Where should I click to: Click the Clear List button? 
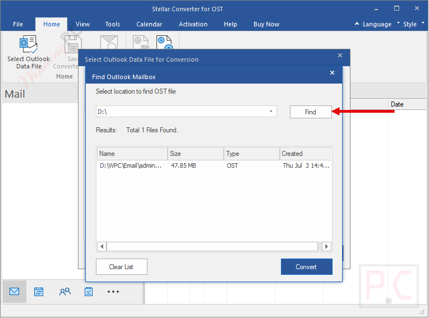[x=122, y=266]
